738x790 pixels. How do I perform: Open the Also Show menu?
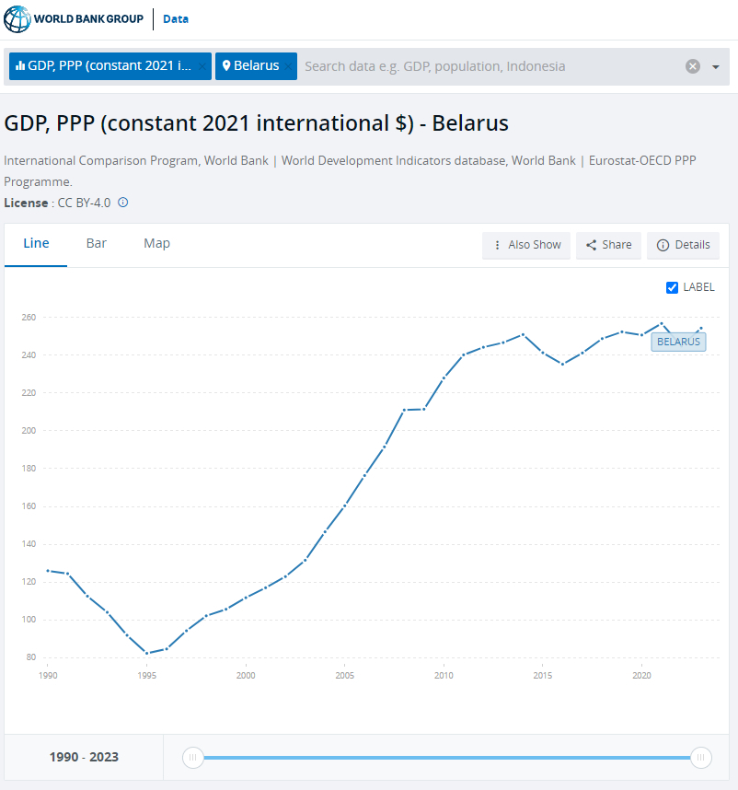(x=526, y=245)
